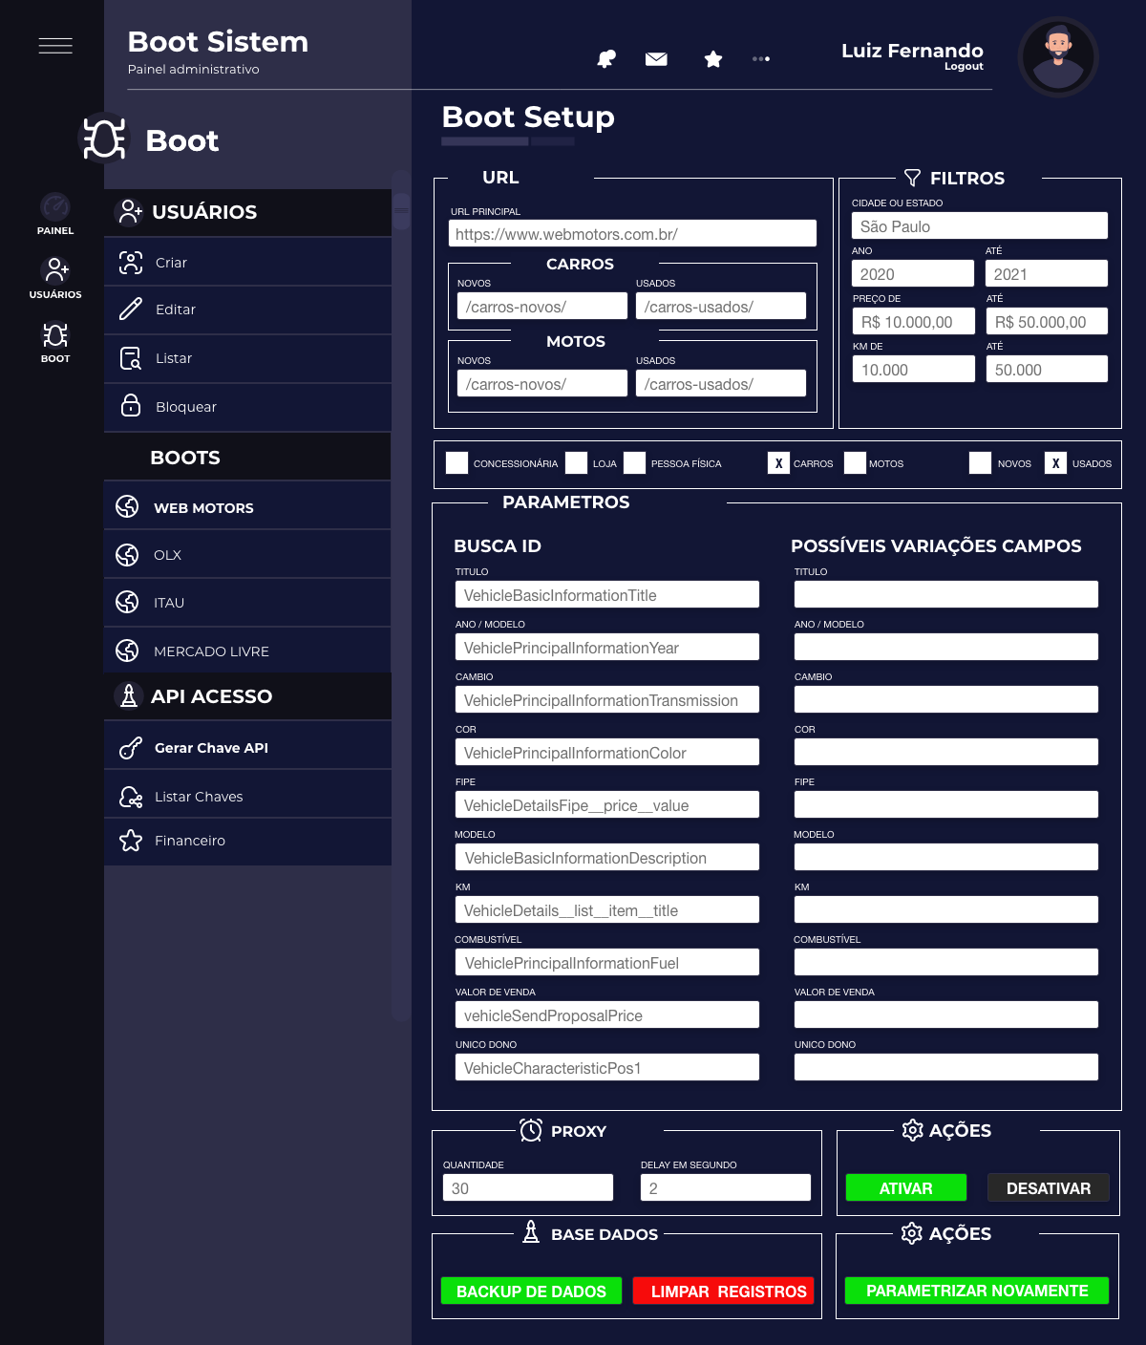1146x1345 pixels.
Task: Check the Motos checkbox
Action: point(856,463)
